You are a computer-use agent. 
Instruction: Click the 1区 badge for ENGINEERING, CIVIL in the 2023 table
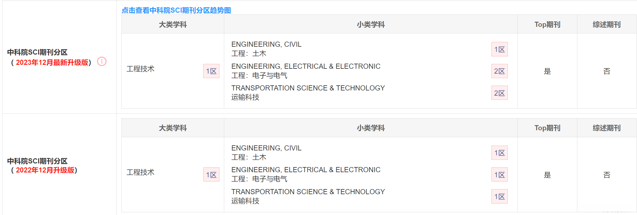pyautogui.click(x=499, y=49)
